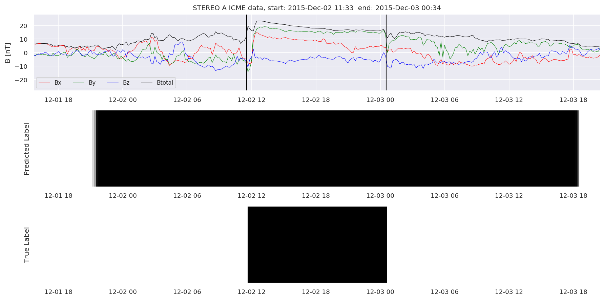The height and width of the screenshot is (300, 605).
Task: Click 12-02 18 tick under Predicted Label plot
Action: [x=316, y=196]
